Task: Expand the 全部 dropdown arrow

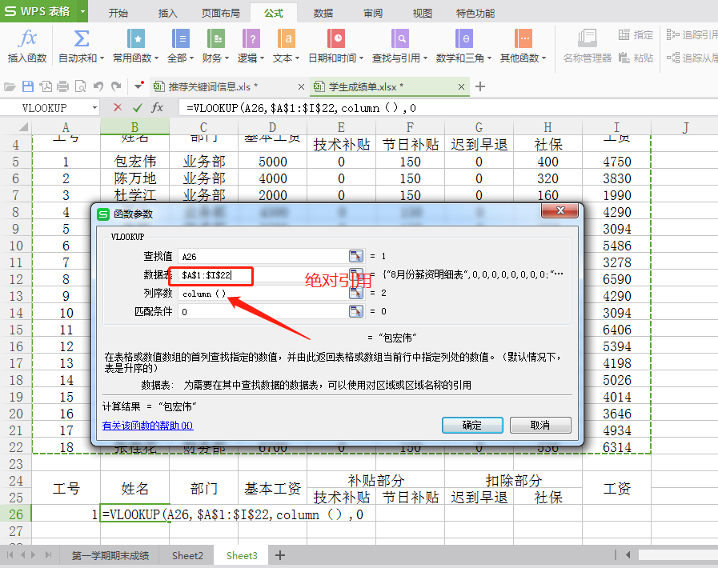Action: tap(191, 58)
